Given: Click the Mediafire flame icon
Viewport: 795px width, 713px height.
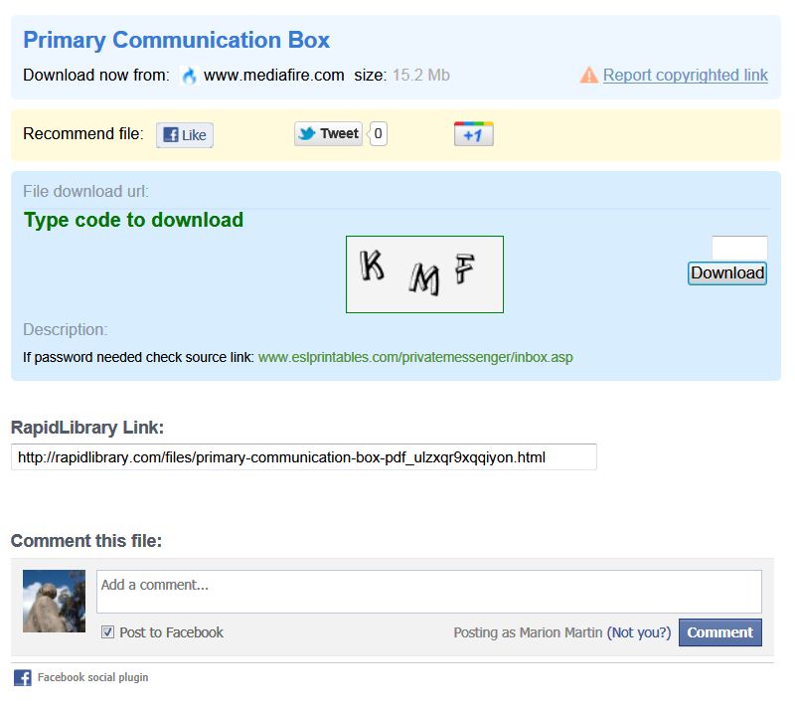Looking at the screenshot, I should 189,76.
